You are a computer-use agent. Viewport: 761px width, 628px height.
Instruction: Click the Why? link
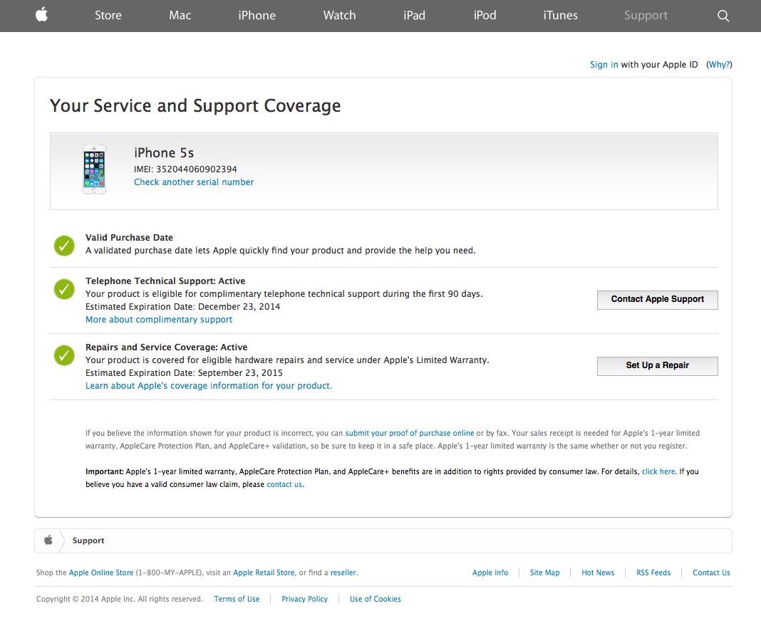719,65
